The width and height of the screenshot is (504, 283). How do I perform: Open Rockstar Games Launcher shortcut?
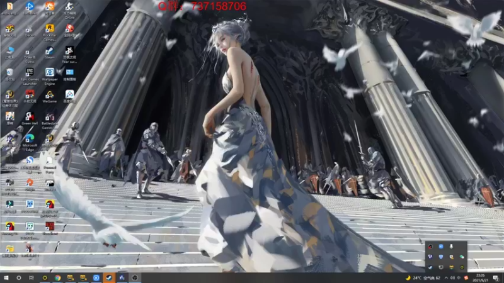click(50, 33)
